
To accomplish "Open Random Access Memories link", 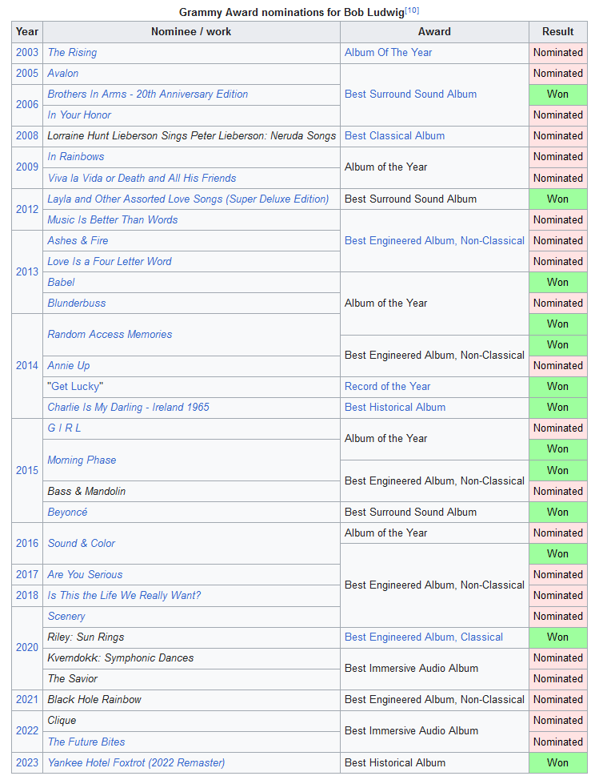I will (110, 335).
